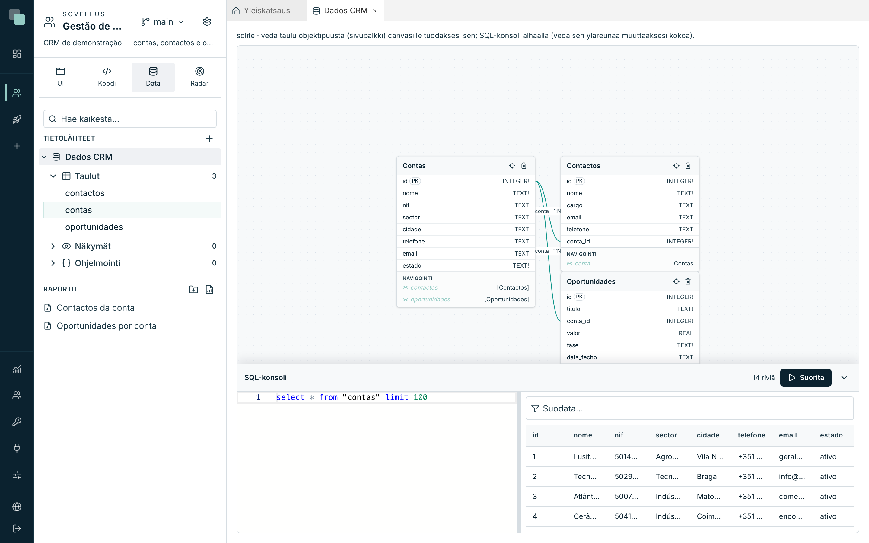This screenshot has height=543, width=869.
Task: Switch to the Radar tab
Action: tap(199, 77)
